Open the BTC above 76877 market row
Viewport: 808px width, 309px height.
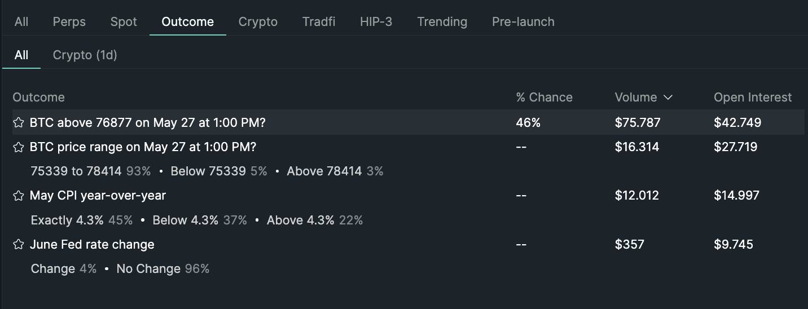click(x=409, y=122)
